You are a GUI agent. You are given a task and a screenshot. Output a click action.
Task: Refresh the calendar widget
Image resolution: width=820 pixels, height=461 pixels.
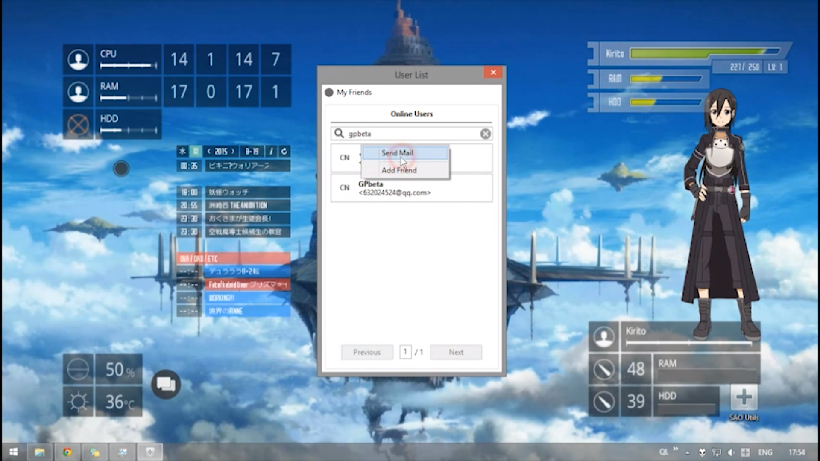click(284, 152)
